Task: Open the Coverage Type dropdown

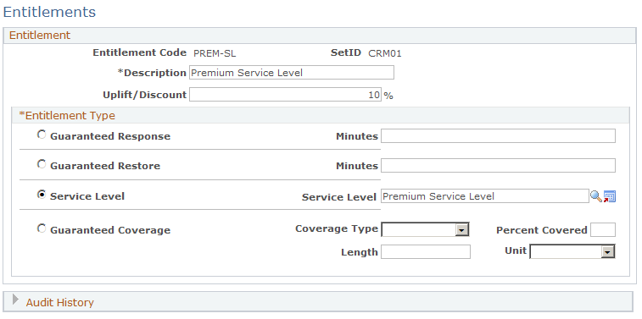Action: (x=425, y=229)
